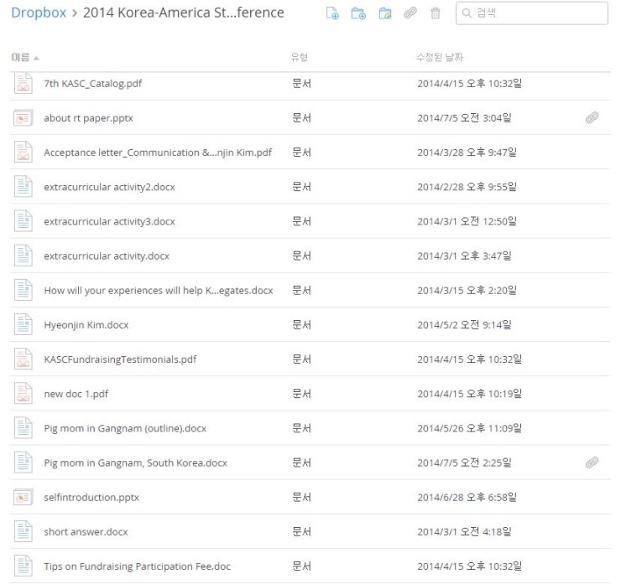
Task: Click the PDF icon of new doc 1.pdf
Action: (23, 394)
